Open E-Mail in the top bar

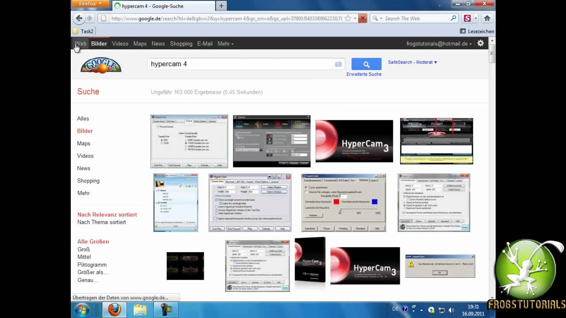click(x=205, y=44)
